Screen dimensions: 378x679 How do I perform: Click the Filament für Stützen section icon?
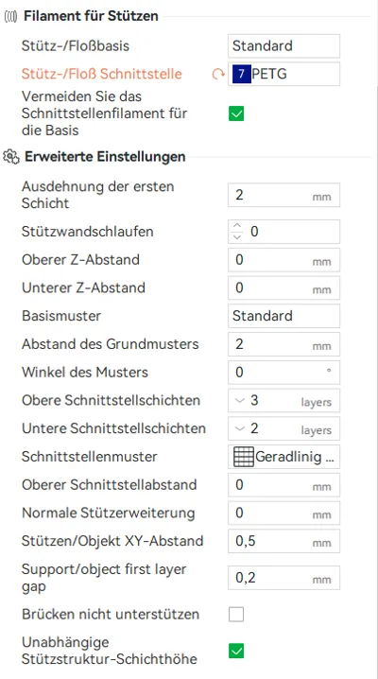coord(10,16)
